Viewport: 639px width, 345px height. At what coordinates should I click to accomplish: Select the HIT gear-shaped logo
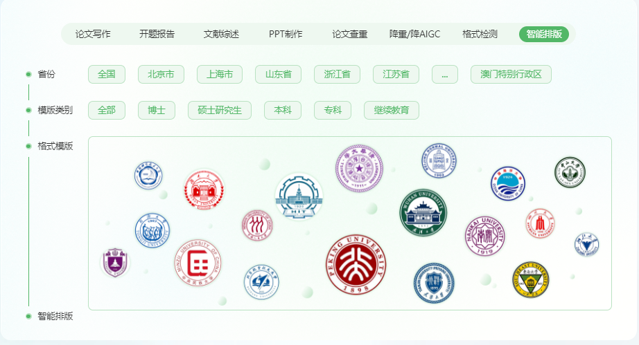(299, 196)
